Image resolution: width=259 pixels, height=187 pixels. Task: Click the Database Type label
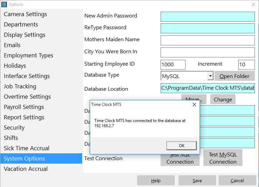click(x=102, y=75)
